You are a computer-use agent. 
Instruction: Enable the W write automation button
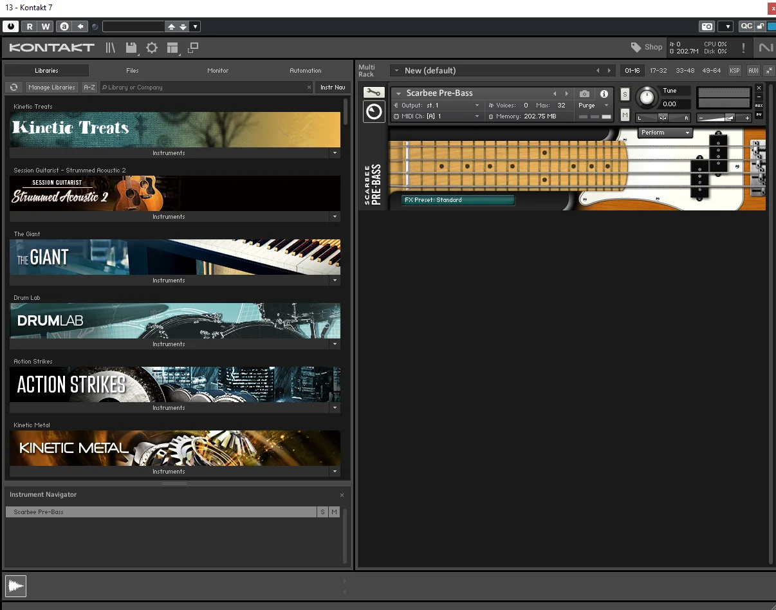[45, 26]
